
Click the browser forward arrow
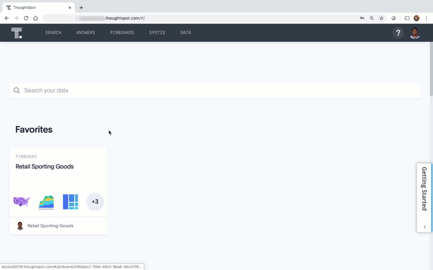tap(16, 18)
